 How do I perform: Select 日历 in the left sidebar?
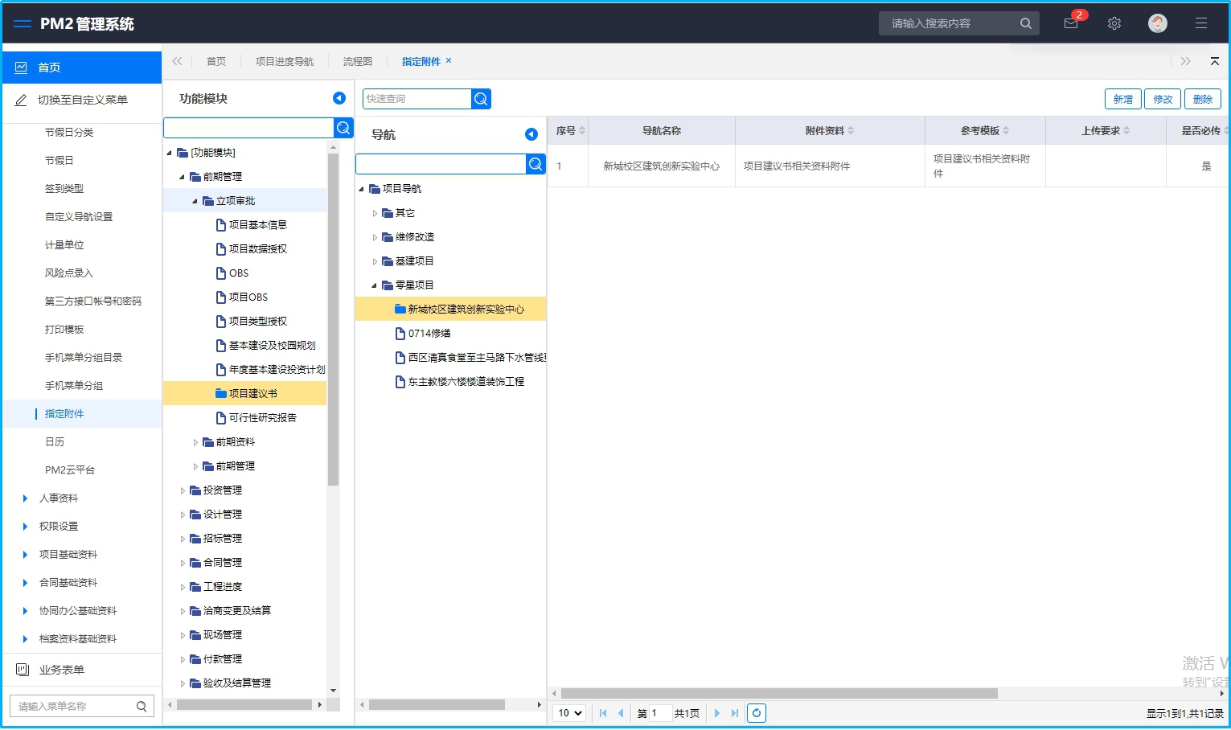[55, 442]
